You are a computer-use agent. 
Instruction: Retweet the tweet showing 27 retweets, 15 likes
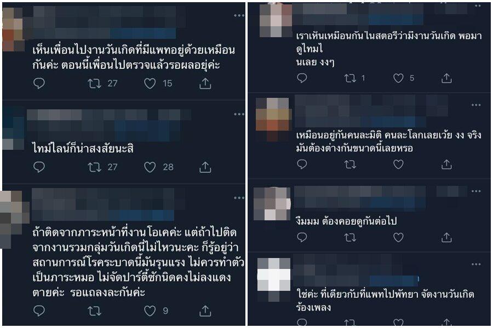(94, 83)
